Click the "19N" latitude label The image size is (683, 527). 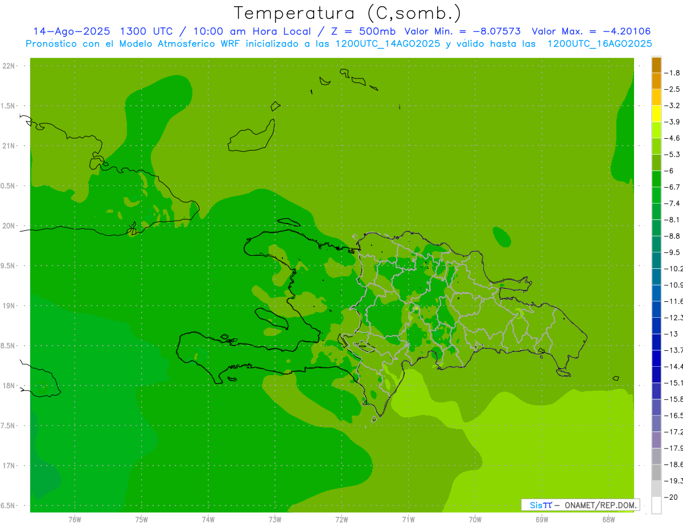(9, 306)
